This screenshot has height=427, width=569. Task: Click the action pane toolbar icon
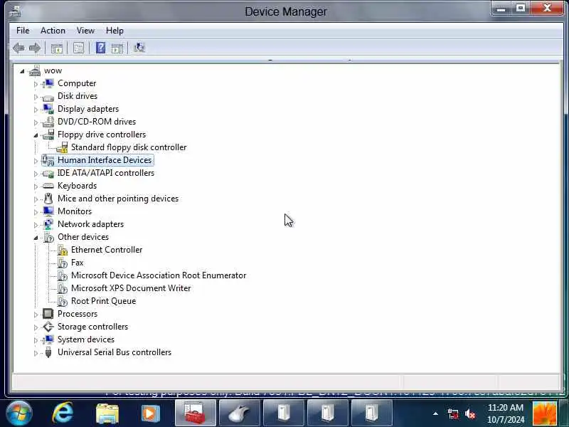[117, 48]
